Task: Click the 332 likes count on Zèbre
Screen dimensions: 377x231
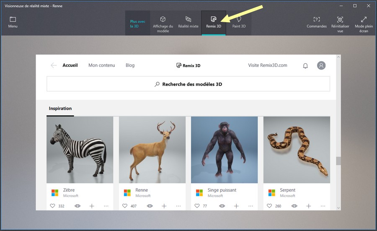Action: (61, 206)
